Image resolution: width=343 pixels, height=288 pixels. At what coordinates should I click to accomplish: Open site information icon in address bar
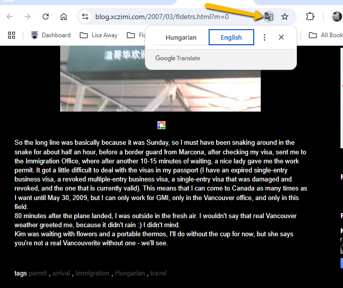(85, 17)
